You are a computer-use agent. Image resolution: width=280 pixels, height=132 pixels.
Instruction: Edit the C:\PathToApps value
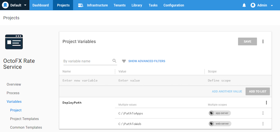click(x=131, y=113)
